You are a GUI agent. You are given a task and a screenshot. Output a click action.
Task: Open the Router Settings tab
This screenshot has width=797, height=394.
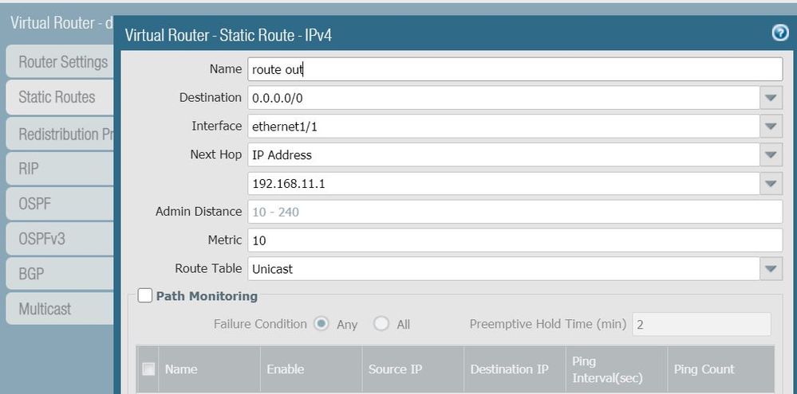click(62, 62)
